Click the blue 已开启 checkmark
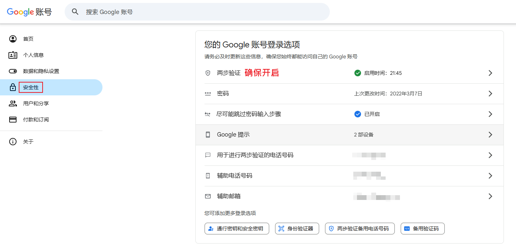Screen dimensions: 516x248 coord(358,114)
